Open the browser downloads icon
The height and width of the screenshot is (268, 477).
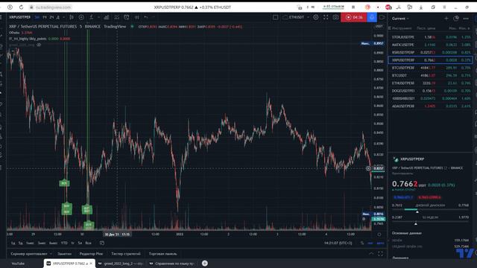(421, 7)
